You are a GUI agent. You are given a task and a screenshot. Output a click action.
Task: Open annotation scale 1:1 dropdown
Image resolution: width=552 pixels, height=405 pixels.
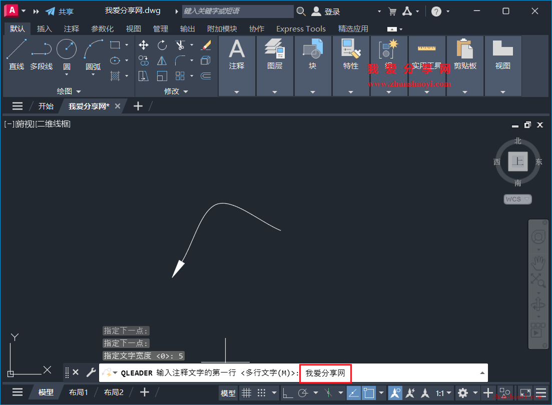point(443,392)
